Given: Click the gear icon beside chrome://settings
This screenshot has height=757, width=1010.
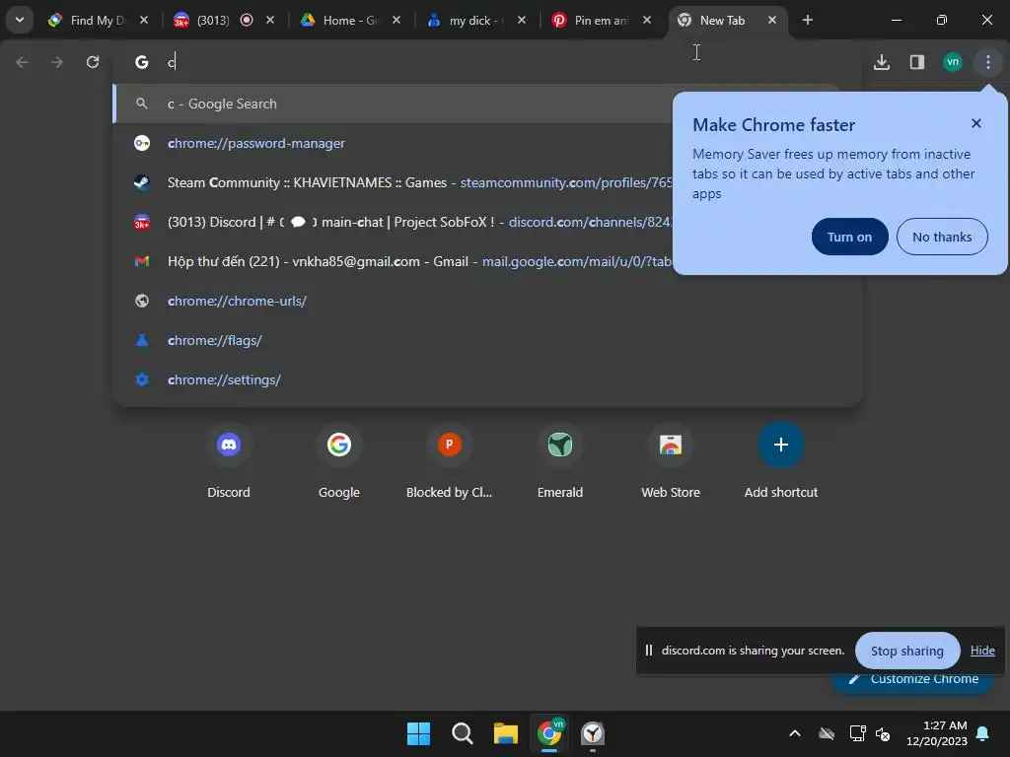Looking at the screenshot, I should click(x=142, y=379).
